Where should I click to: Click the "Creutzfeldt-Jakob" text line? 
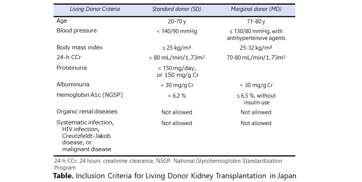click(x=86, y=136)
